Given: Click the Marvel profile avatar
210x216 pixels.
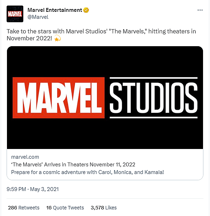Looking at the screenshot, I should pos(15,14).
